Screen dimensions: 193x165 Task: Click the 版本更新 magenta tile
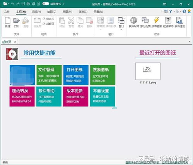point(76,97)
